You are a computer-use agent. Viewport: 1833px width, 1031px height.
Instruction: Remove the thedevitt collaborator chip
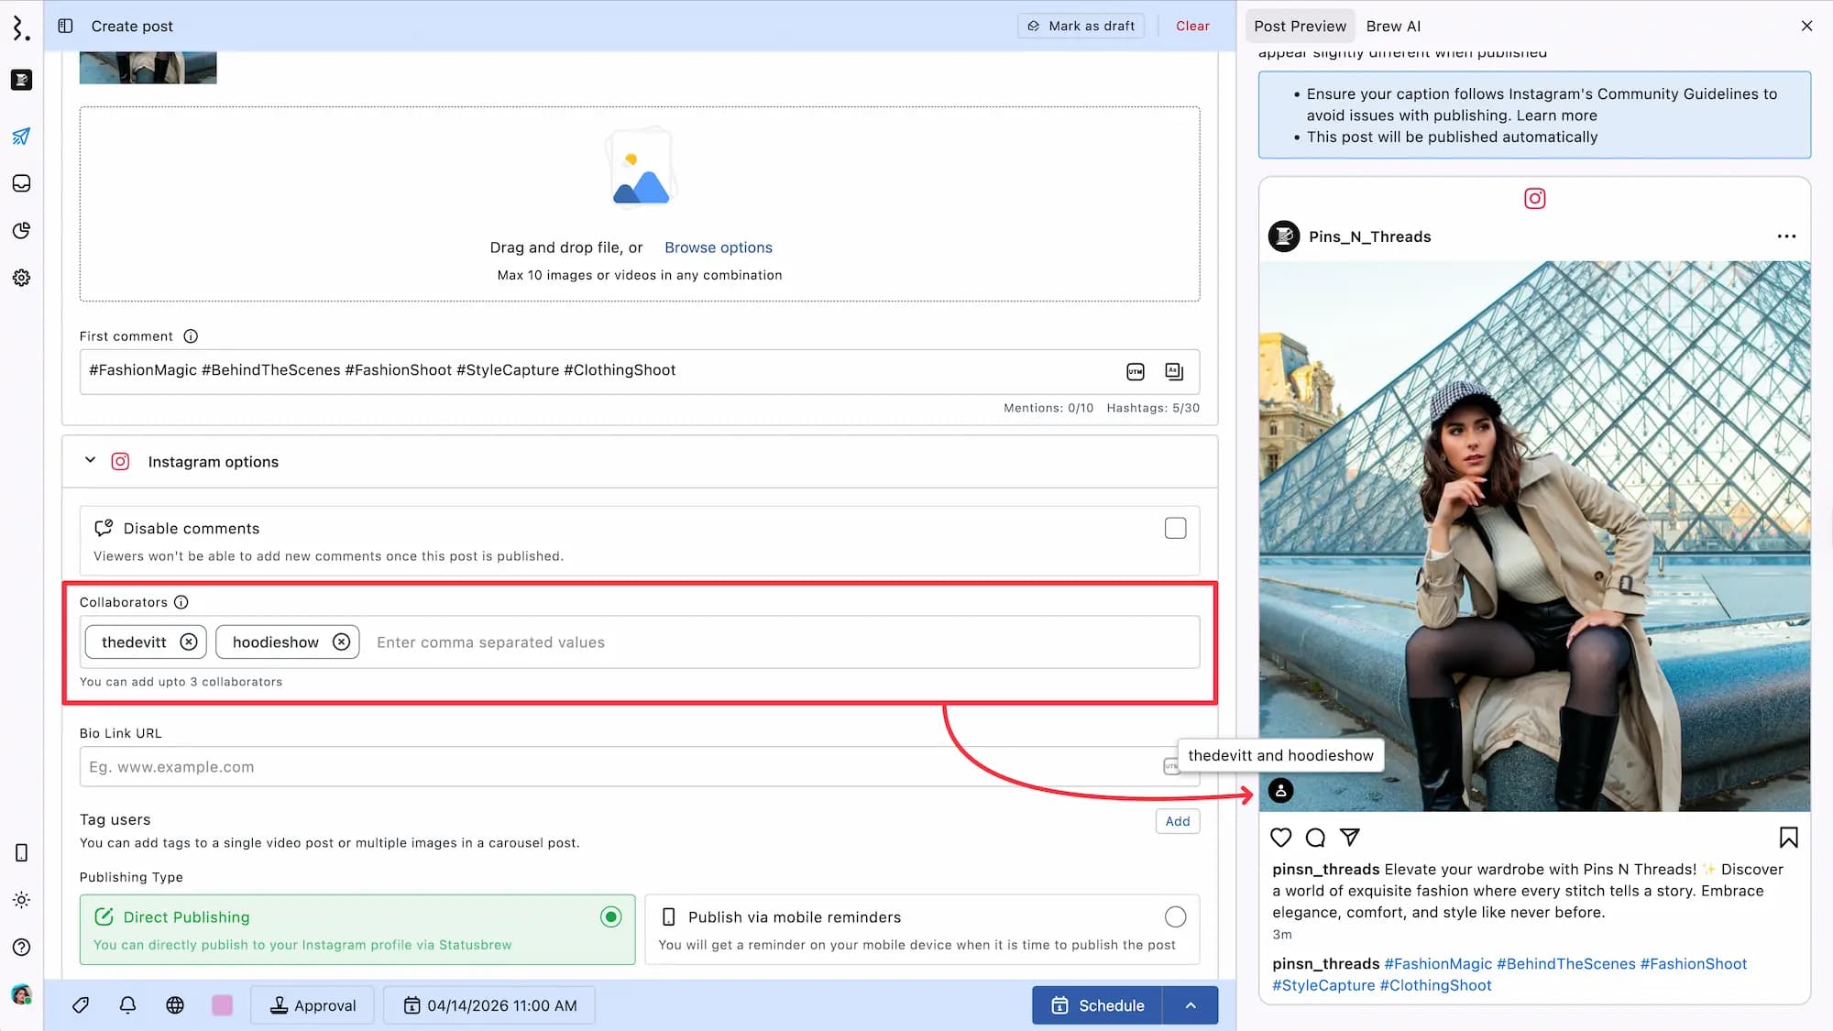tap(189, 642)
